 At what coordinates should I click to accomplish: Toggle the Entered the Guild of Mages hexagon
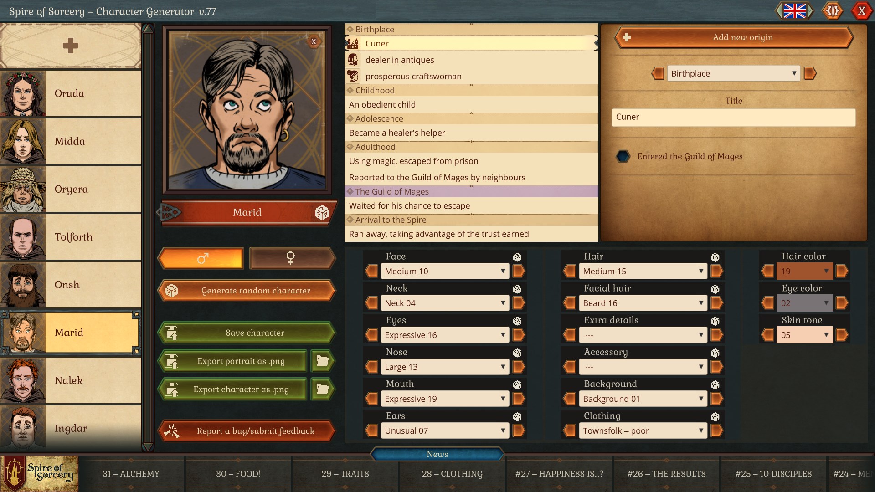click(x=623, y=156)
